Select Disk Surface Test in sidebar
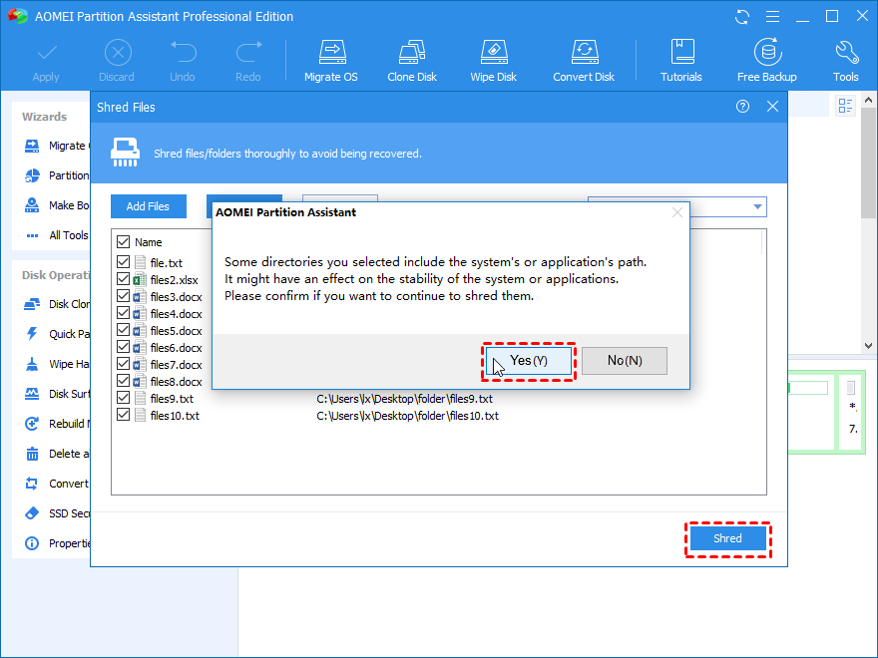 click(56, 394)
